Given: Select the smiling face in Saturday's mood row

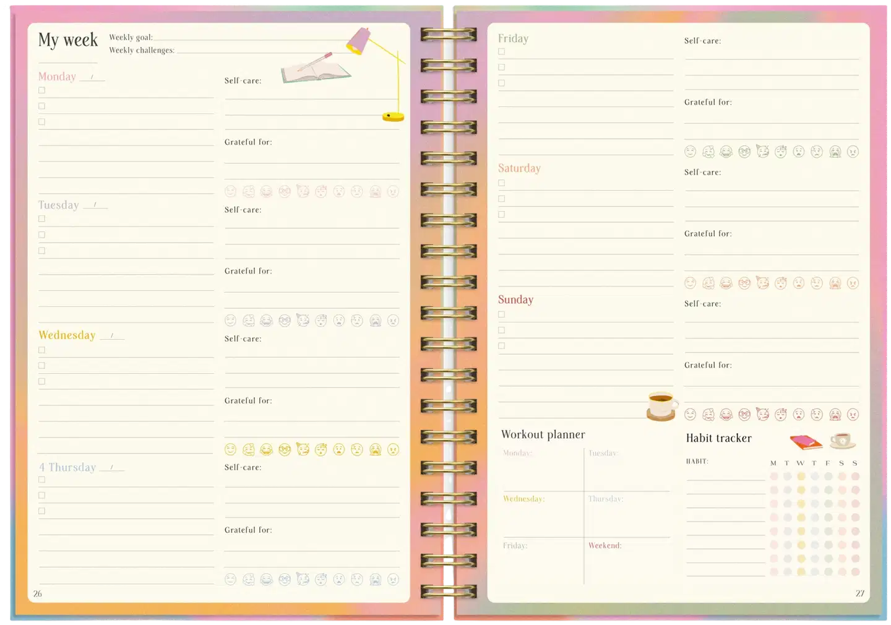Looking at the screenshot, I should (691, 283).
